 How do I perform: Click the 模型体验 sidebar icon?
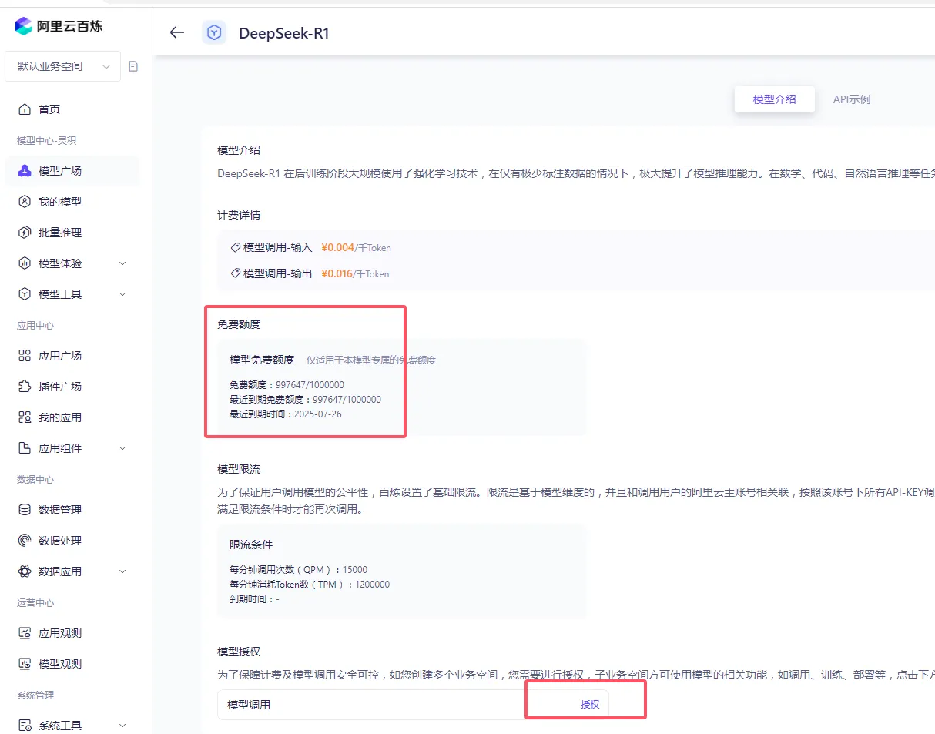[25, 263]
